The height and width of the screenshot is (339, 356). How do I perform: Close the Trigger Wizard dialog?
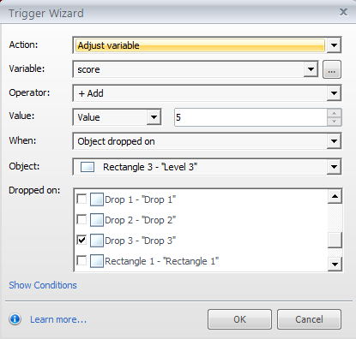[x=343, y=12]
